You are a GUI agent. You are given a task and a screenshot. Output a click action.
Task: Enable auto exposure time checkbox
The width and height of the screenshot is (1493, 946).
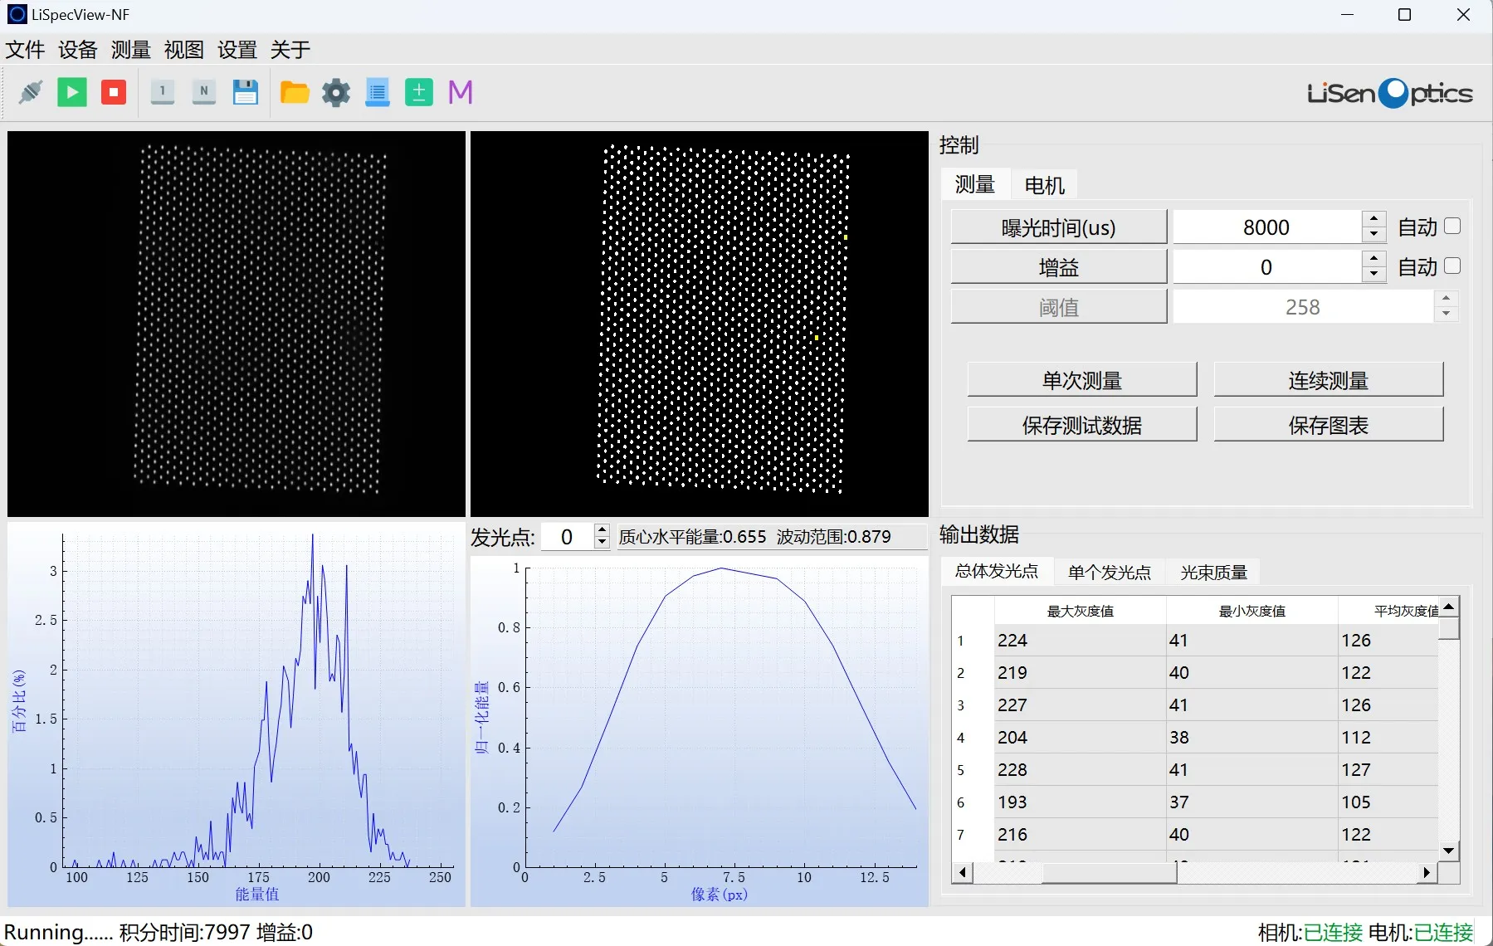1452,227
